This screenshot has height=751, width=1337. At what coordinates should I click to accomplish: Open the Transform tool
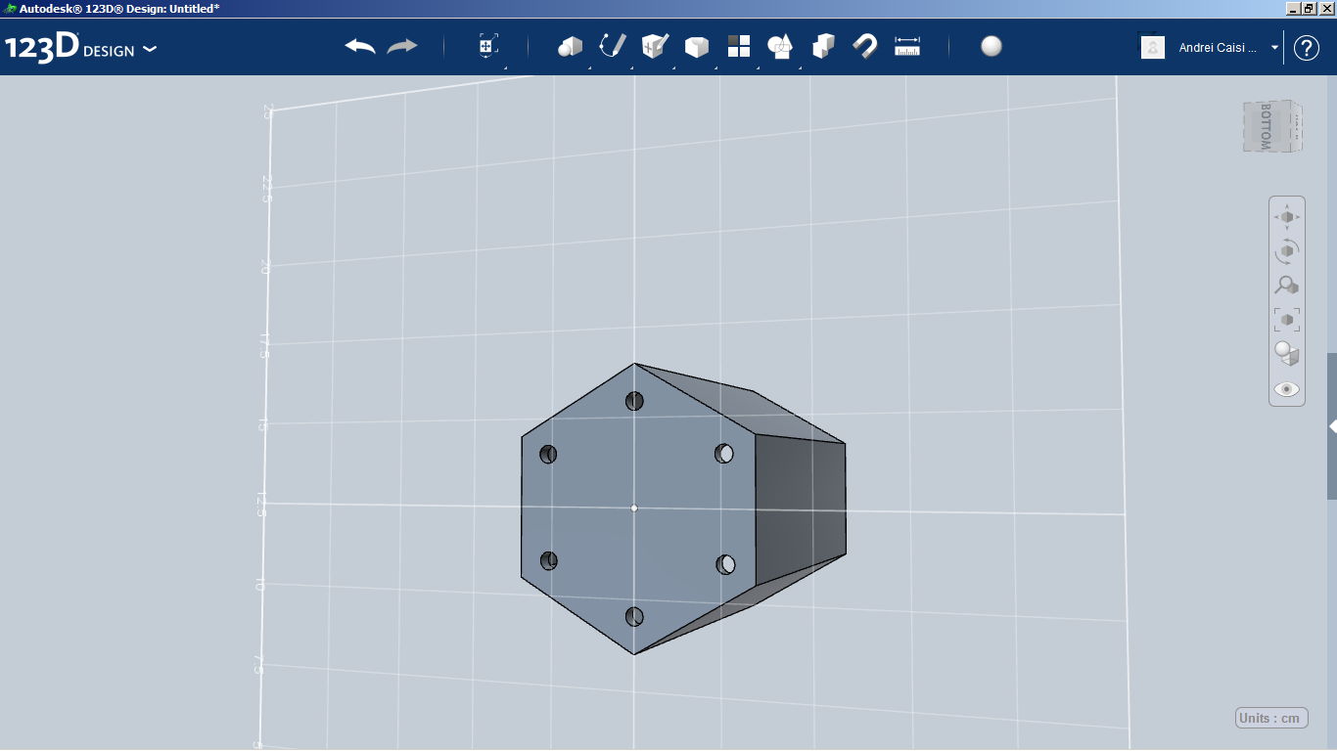[488, 46]
